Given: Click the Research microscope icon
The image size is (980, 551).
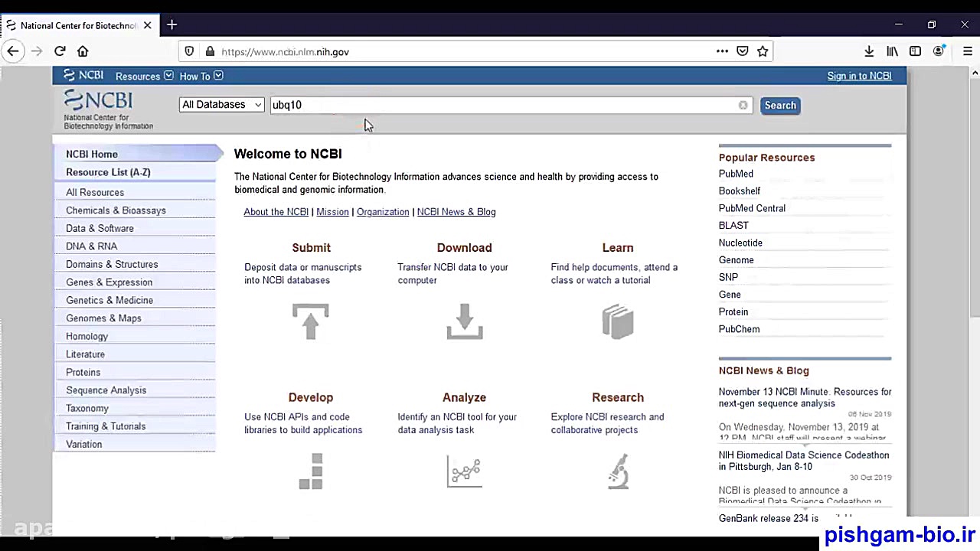Looking at the screenshot, I should click(618, 471).
